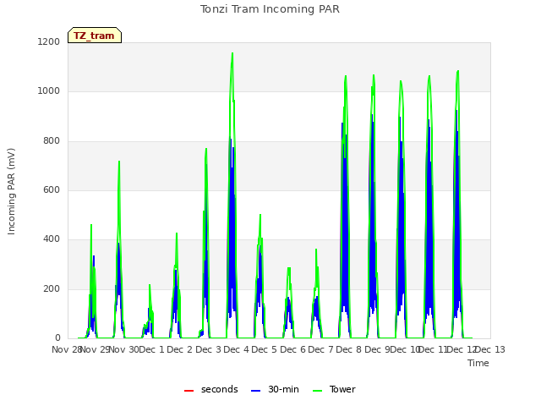Select the chart title Tonzi Tram Incoming PAR
Screen dimensions: 541x406
[x=270, y=9]
